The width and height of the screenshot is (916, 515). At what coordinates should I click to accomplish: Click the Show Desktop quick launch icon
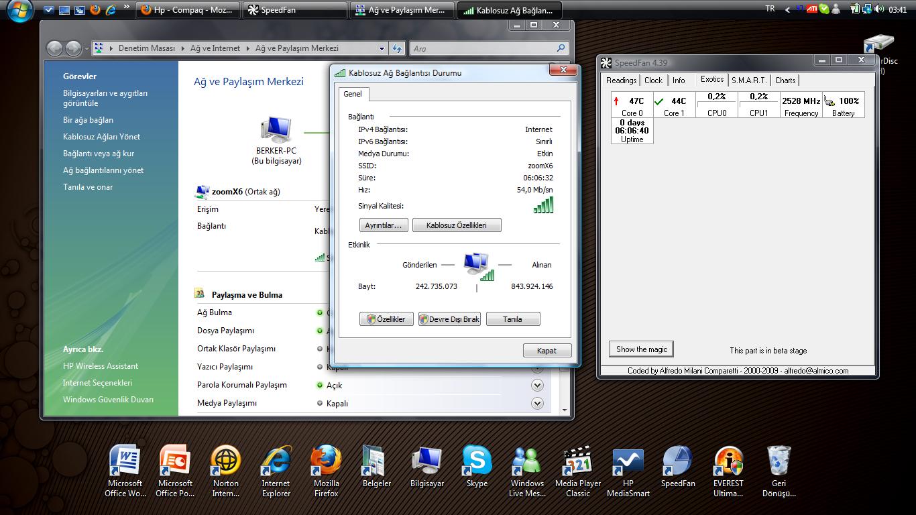point(64,10)
